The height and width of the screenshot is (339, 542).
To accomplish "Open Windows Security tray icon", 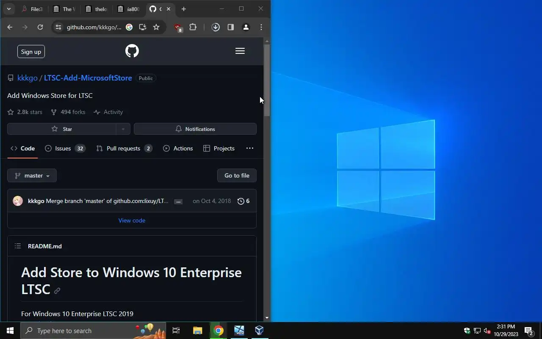I will 467,331.
